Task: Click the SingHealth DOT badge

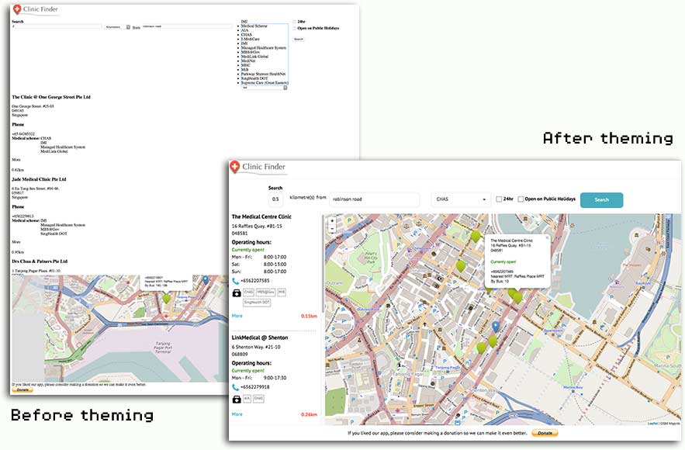Action: pos(256,303)
